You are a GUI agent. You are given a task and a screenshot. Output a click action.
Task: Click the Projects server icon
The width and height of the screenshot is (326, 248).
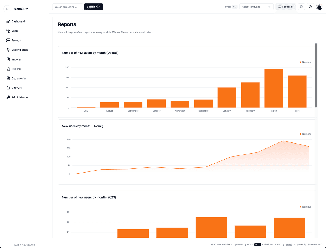tap(8, 40)
